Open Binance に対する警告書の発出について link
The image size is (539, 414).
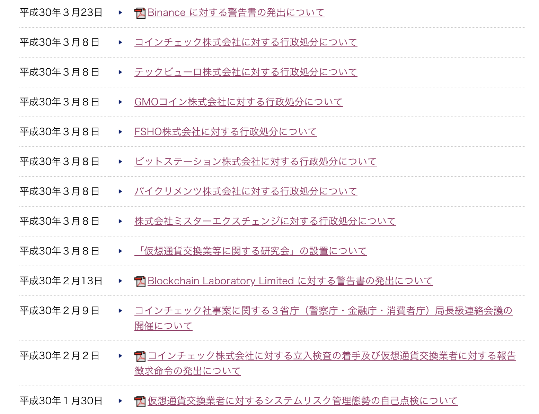(x=236, y=12)
